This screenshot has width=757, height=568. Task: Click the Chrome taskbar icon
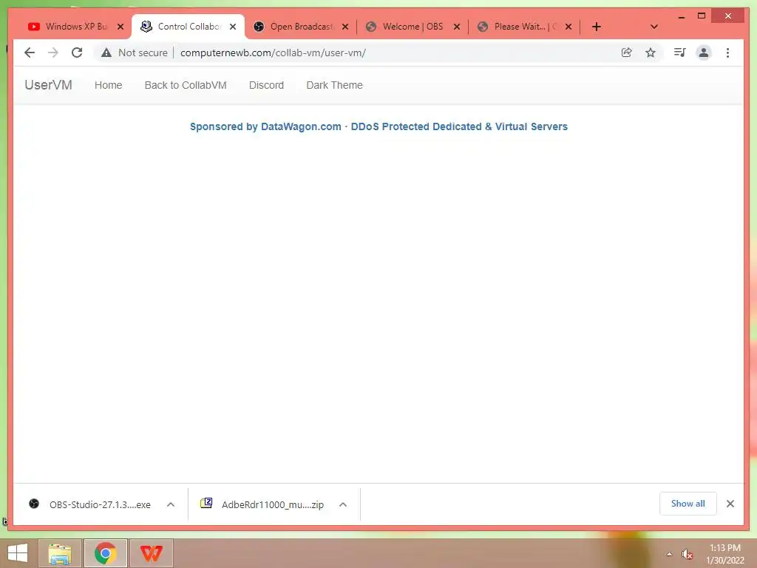click(106, 553)
